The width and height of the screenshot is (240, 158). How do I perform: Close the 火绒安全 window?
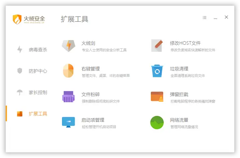click(226, 17)
